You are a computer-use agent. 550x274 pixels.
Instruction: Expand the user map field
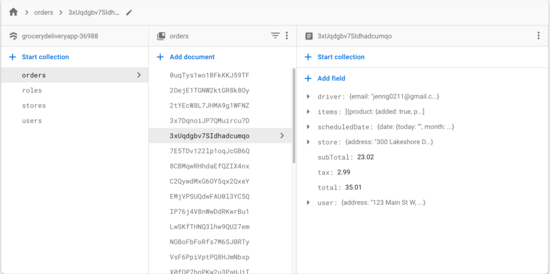(x=309, y=202)
